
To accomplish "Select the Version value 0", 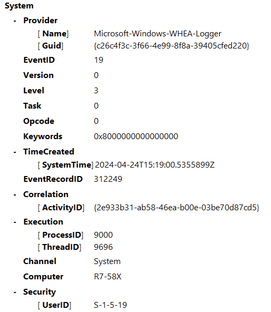I will pyautogui.click(x=96, y=75).
